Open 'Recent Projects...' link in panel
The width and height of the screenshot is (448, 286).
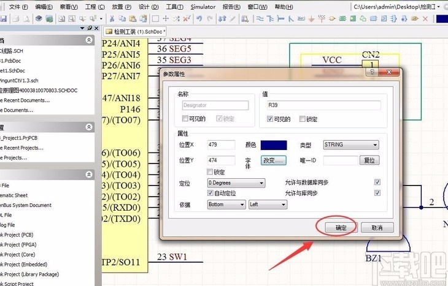pyautogui.click(x=22, y=148)
